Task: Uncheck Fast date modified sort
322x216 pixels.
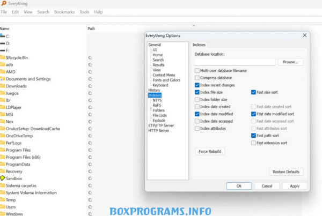Action: (x=253, y=114)
